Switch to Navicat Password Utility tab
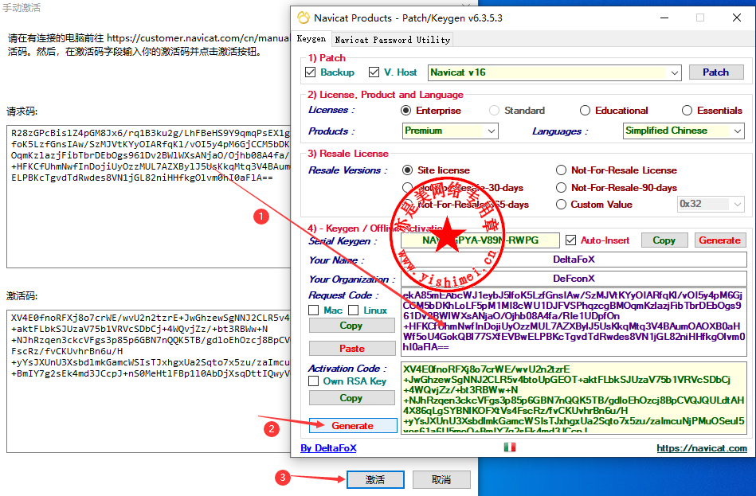This screenshot has width=756, height=496. pyautogui.click(x=393, y=40)
